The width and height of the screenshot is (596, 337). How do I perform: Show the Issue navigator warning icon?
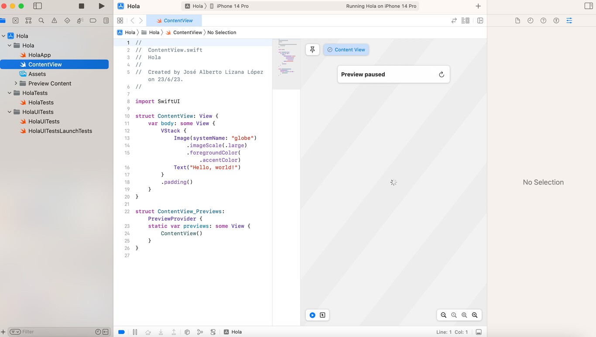(54, 20)
